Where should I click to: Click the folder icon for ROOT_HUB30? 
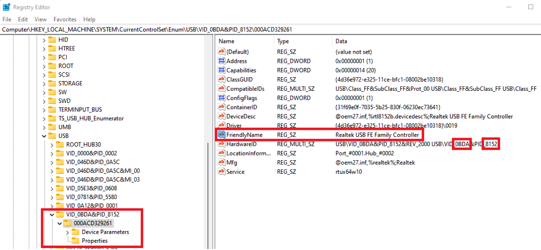[59, 145]
